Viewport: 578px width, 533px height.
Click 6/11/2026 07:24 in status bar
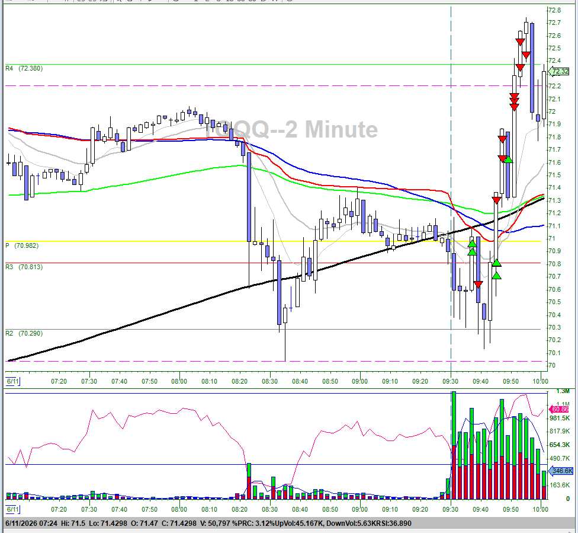[31, 524]
